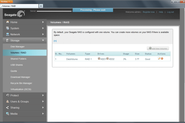Viewport: 185px width, 123px height.
Task: Expand the Protect menu arrow
Action: [x=43, y=95]
